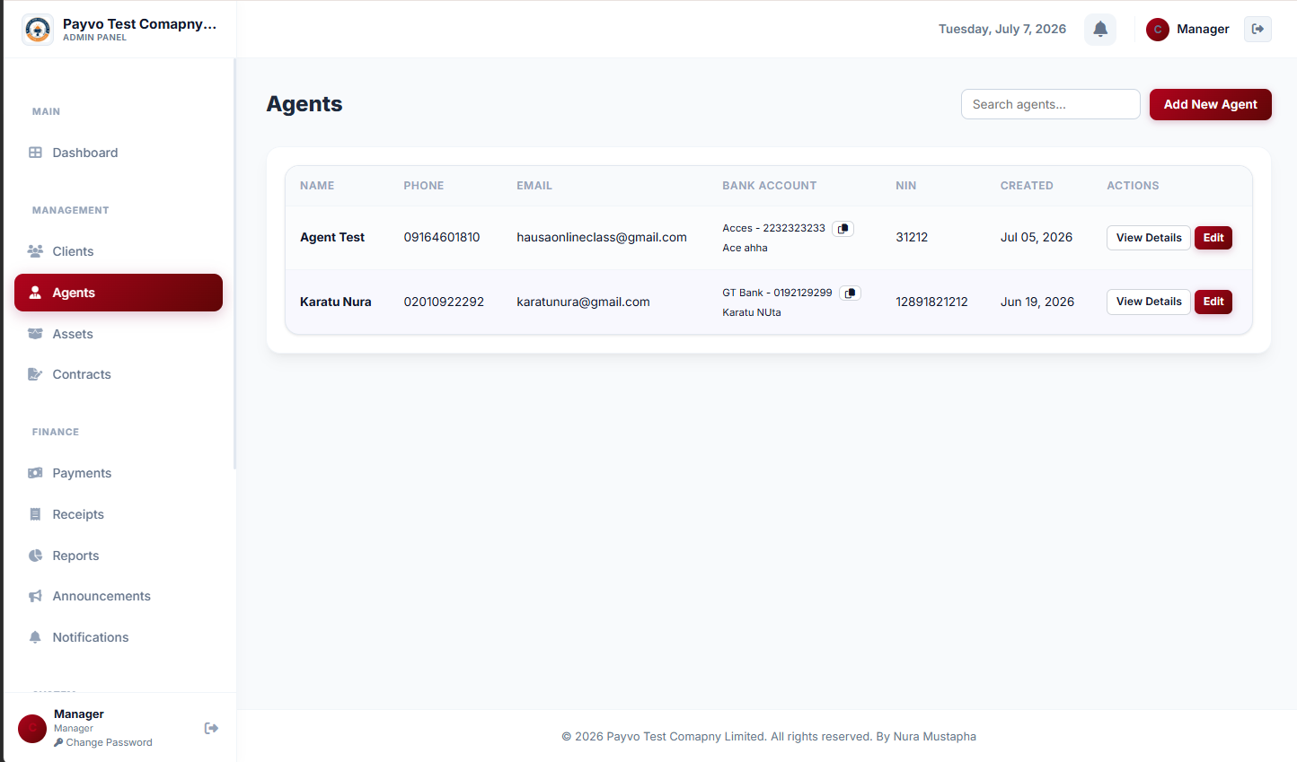The height and width of the screenshot is (762, 1297).
Task: Click the Payments money icon
Action: pos(35,473)
